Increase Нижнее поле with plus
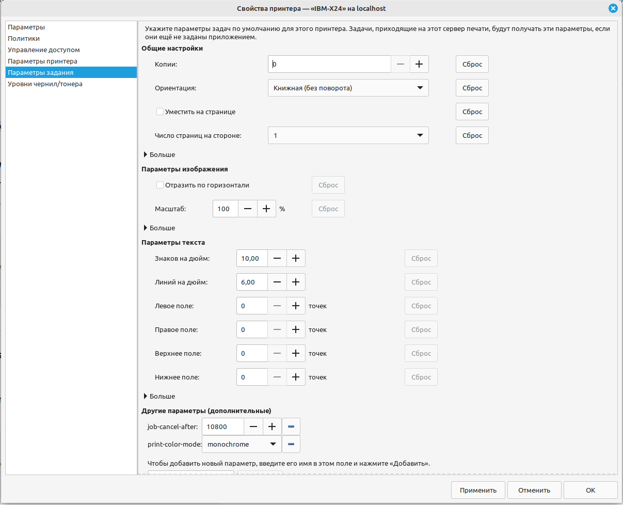 296,377
